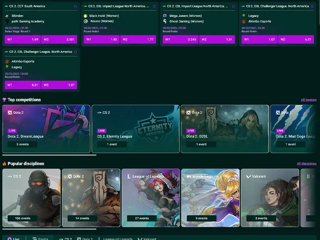Image resolution: width=320 pixels, height=240 pixels.
Task: Open the League of Legends discipline card
Action: (151, 198)
